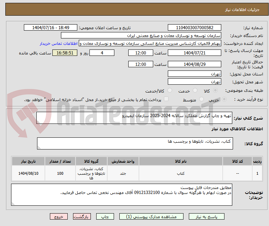Viewport: 269px width, 226px height.
Task: Click the تعداد / مقدار column header
Action: pos(60,161)
